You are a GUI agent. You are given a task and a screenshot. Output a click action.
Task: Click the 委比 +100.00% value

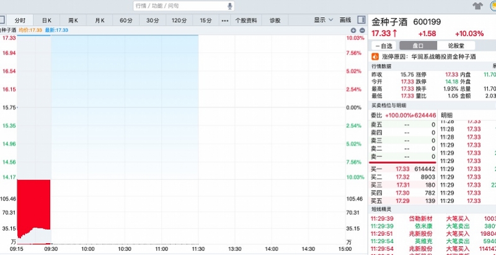pyautogui.click(x=399, y=115)
